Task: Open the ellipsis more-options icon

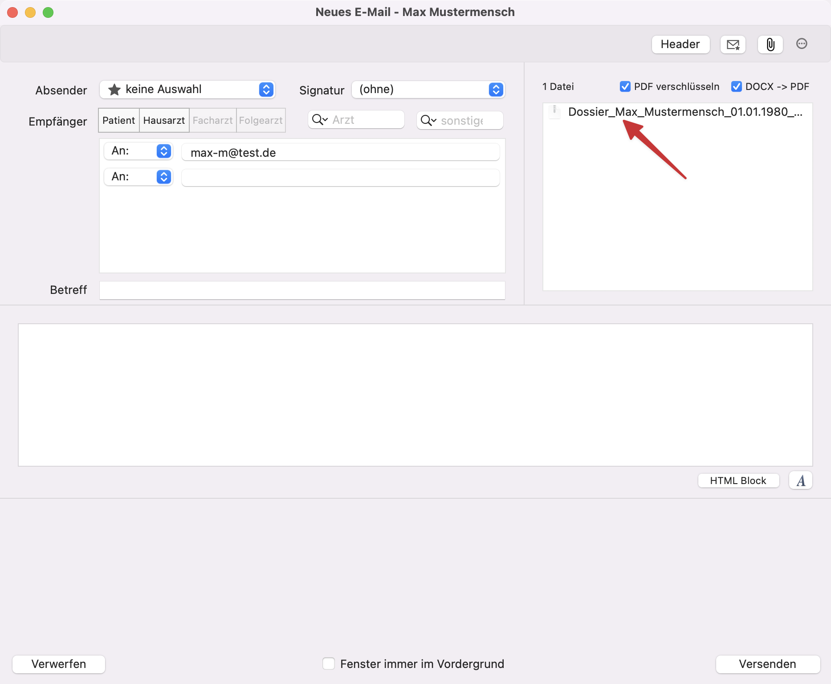Action: coord(802,44)
